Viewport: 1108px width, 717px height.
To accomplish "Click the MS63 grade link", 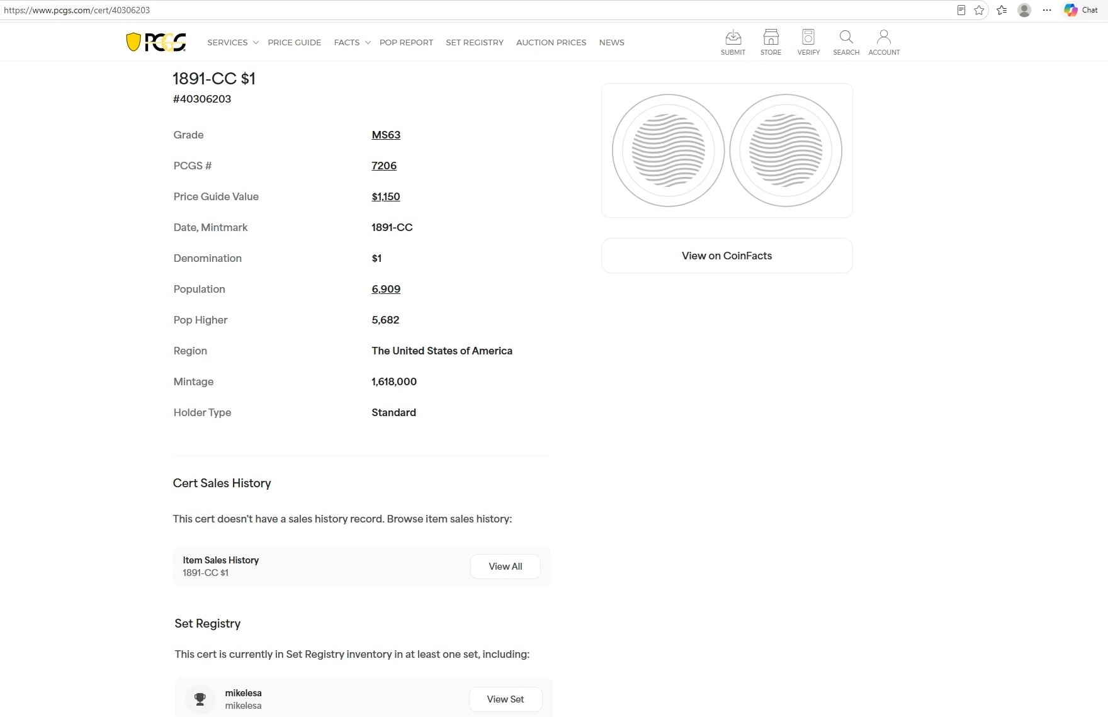I will [x=386, y=135].
